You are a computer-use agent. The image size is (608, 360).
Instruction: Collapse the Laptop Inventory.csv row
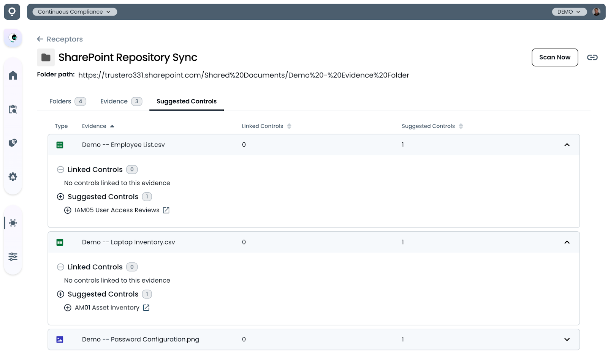click(567, 242)
